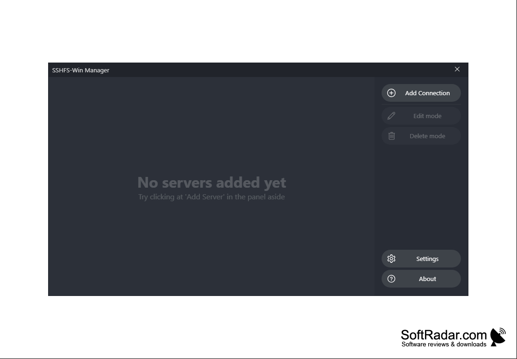Click the settings gear icon
Image resolution: width=517 pixels, height=359 pixels.
(391, 259)
